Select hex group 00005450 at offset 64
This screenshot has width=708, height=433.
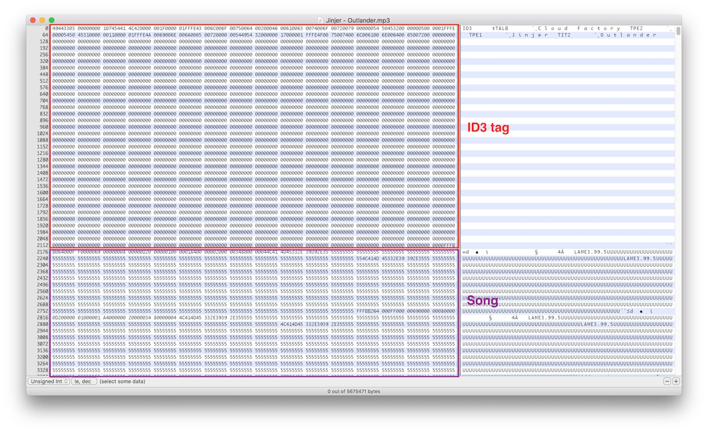click(x=64, y=35)
